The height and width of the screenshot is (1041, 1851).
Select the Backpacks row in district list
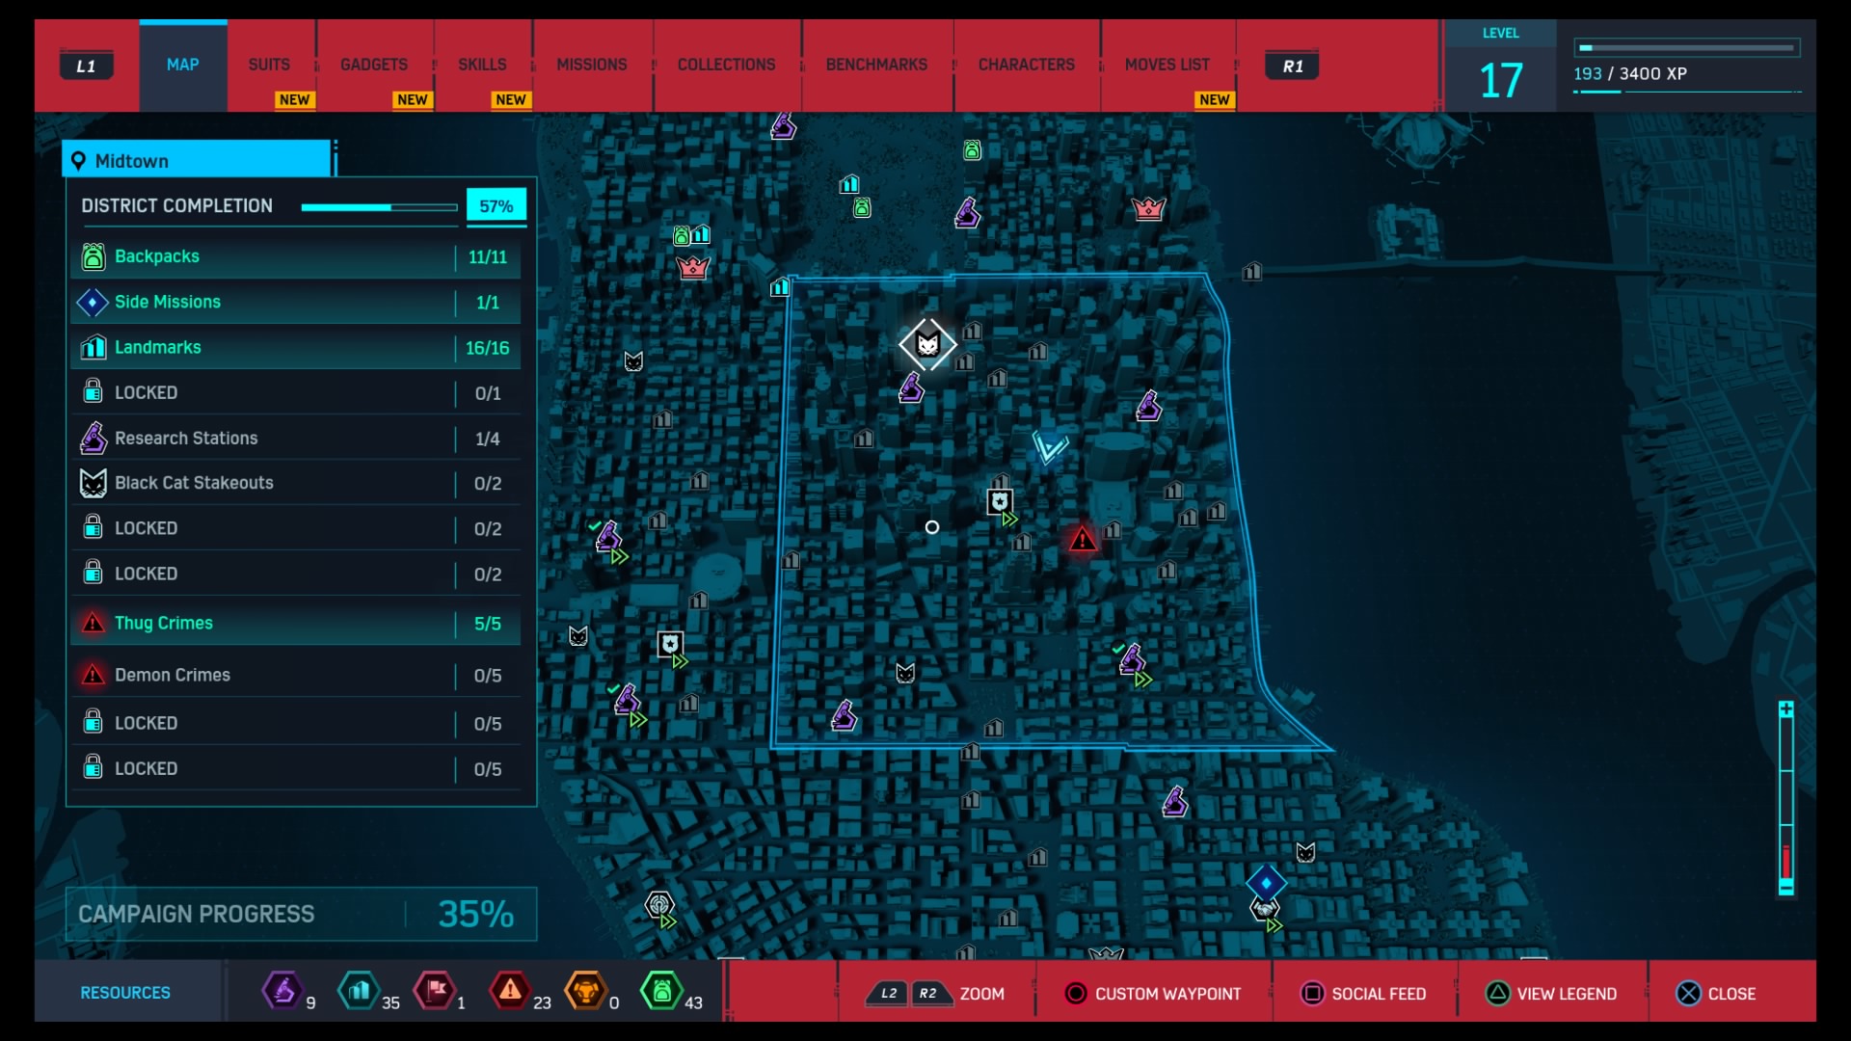(296, 256)
